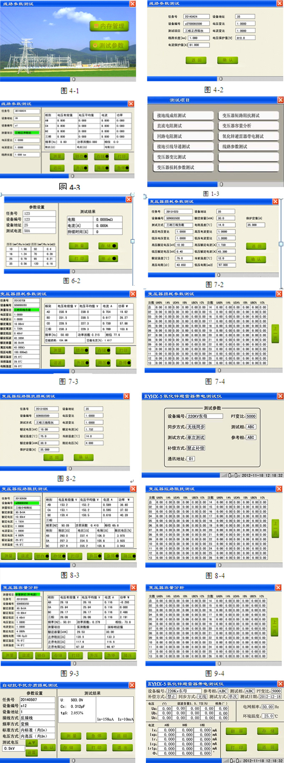Click PT battery icon in RYHX-5 results status bar
The height and width of the screenshot is (763, 284).
(x=231, y=761)
